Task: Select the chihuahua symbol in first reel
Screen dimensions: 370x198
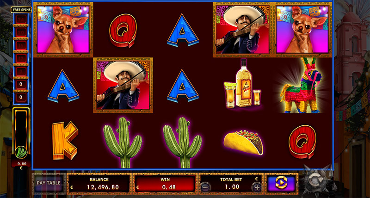Action: [x=63, y=30]
